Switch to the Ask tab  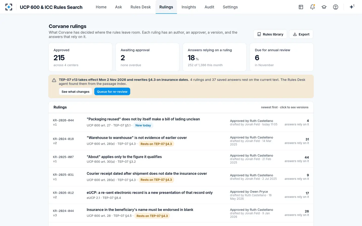click(118, 7)
